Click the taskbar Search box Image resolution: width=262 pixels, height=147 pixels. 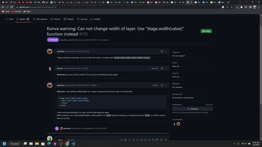tap(15, 144)
